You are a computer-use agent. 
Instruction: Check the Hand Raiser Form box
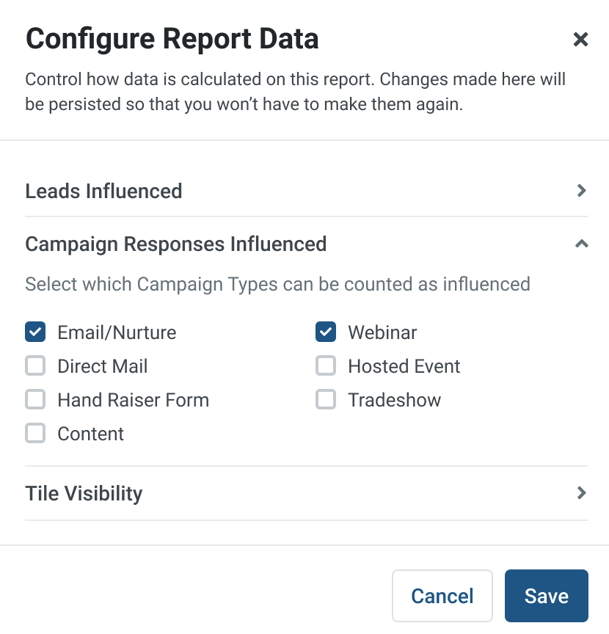tap(35, 399)
